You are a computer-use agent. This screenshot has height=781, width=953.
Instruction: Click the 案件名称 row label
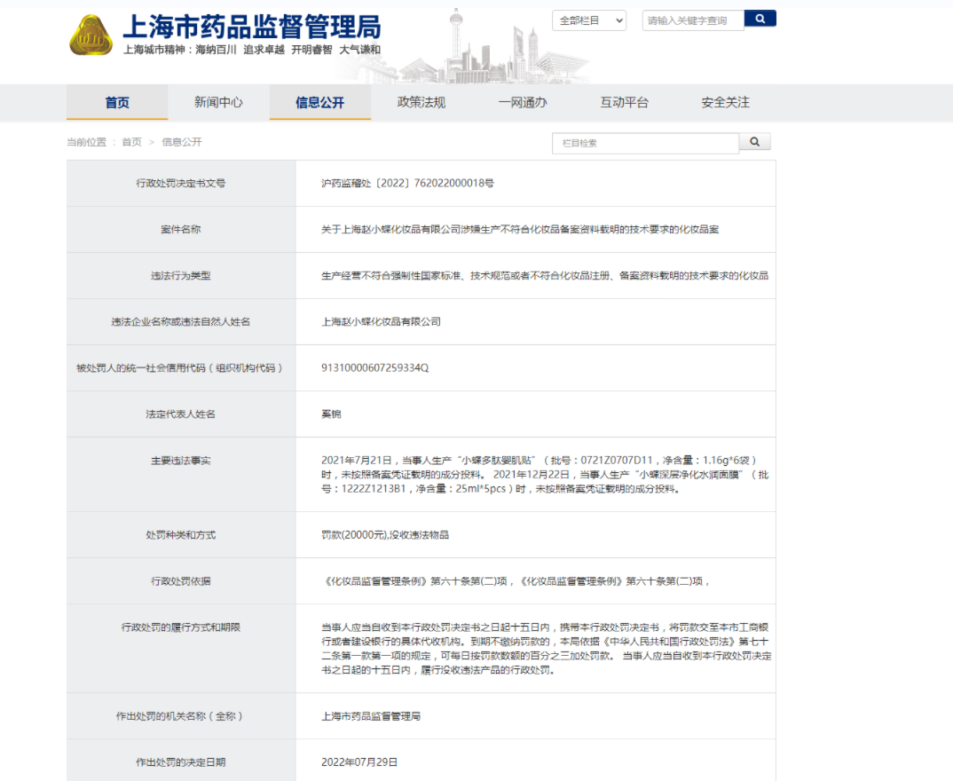180,230
